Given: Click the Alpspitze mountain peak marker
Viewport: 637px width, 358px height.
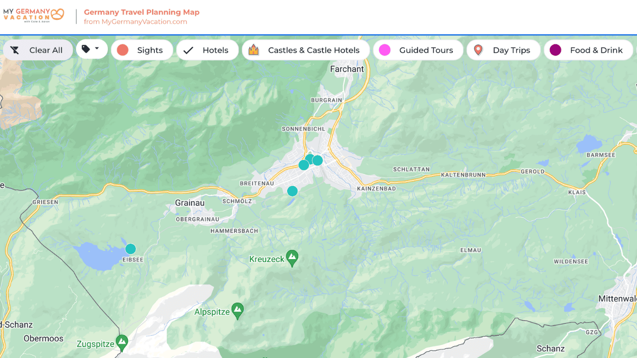Looking at the screenshot, I should [238, 310].
